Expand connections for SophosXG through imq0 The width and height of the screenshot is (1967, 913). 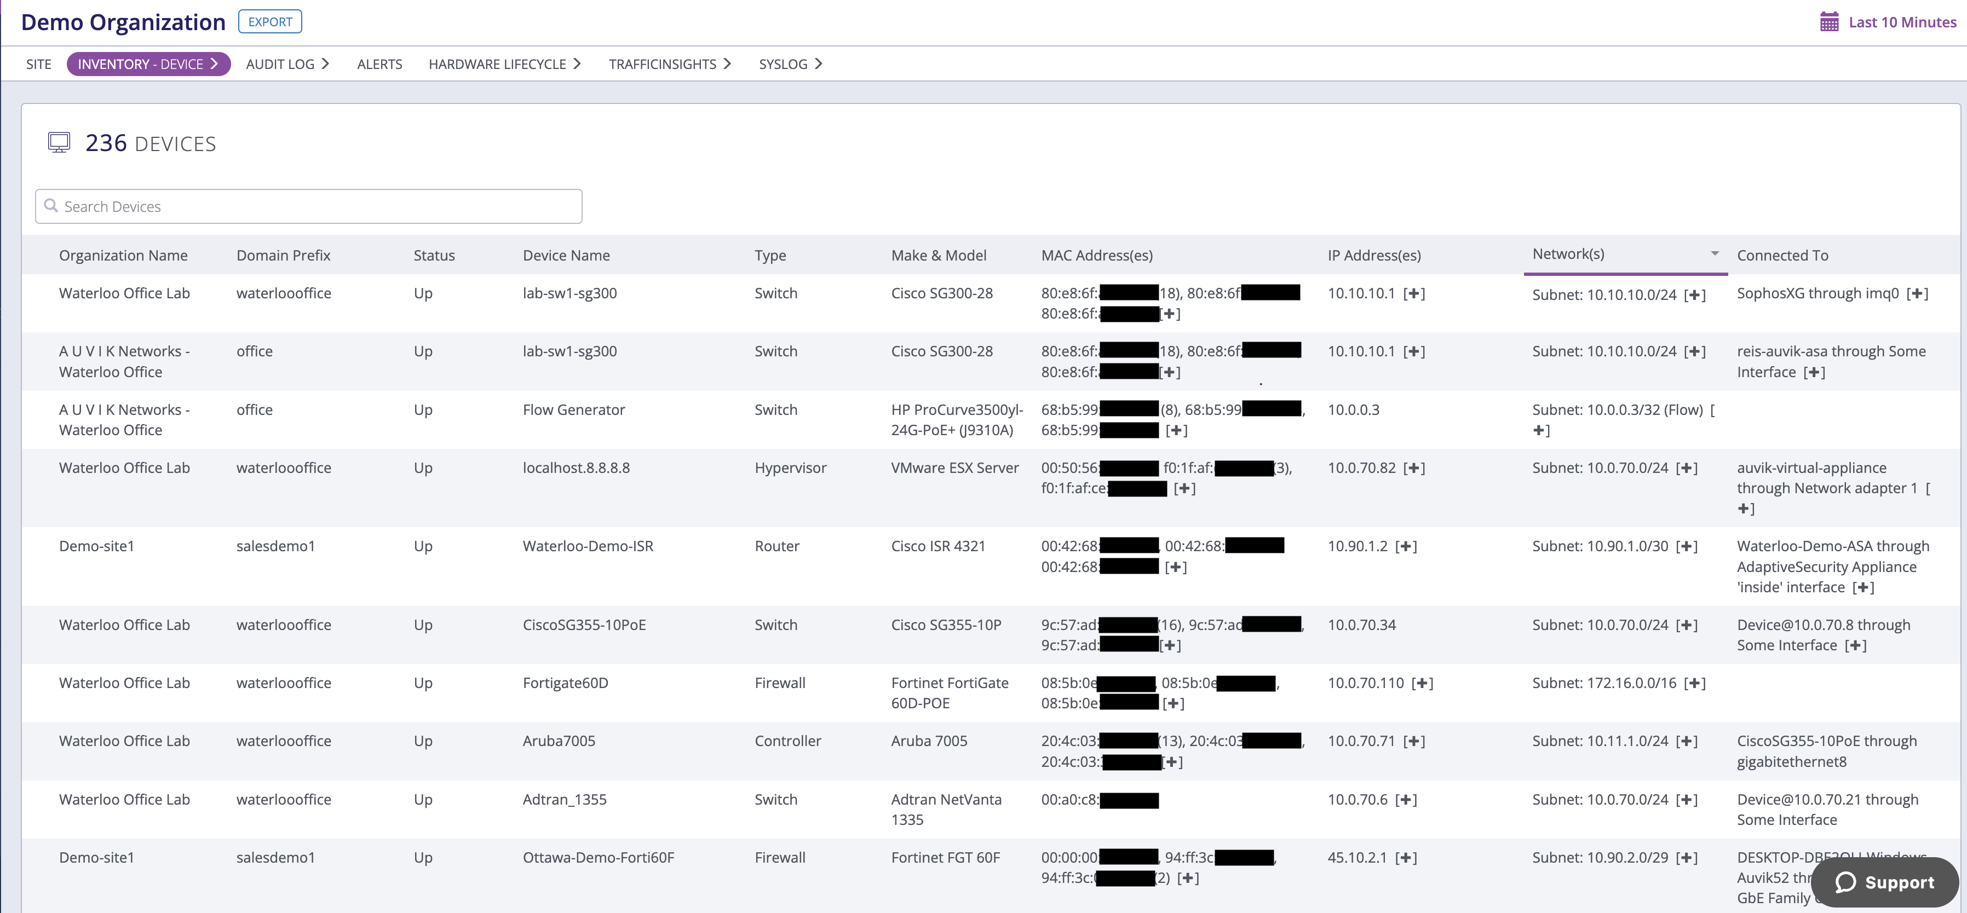[x=1917, y=293]
